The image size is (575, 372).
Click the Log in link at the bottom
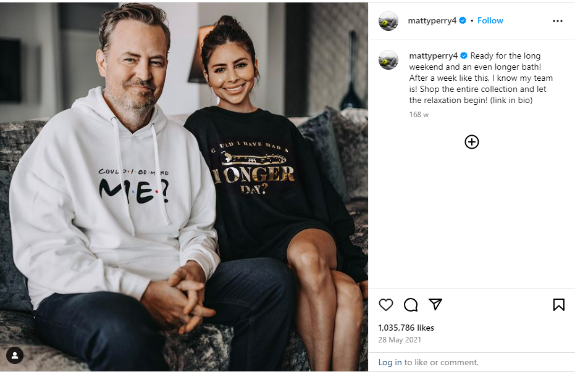pyautogui.click(x=390, y=363)
